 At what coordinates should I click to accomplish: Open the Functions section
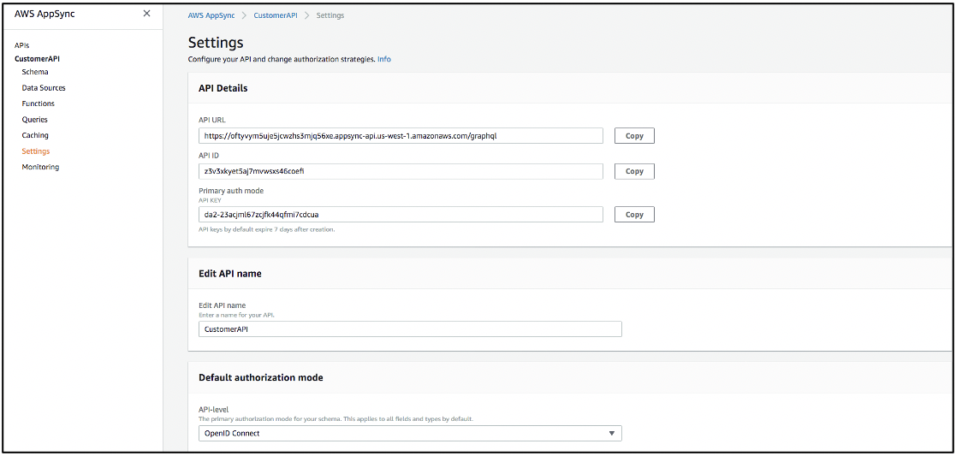[x=39, y=104]
